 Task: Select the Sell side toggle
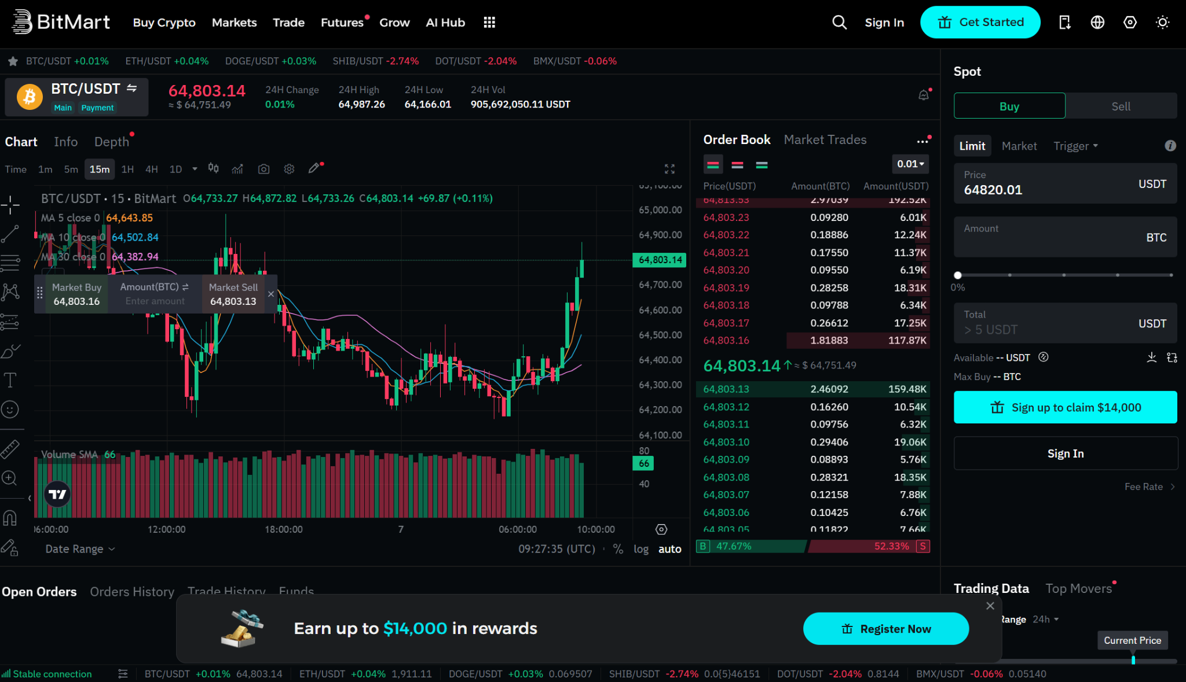(x=1121, y=106)
